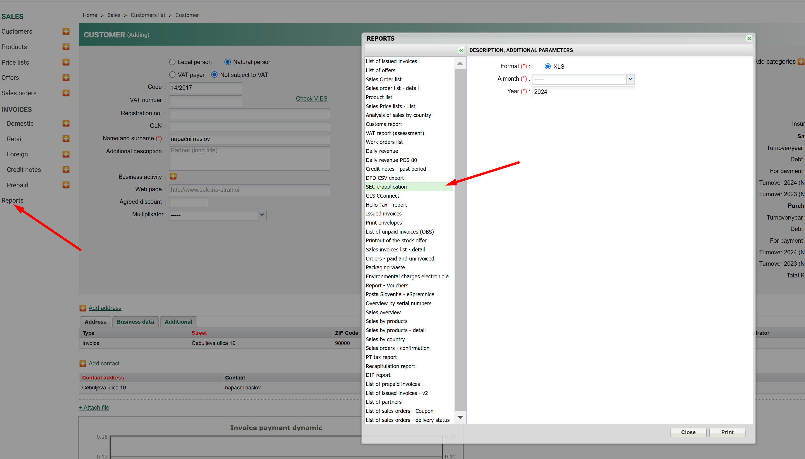
Task: Click the plus icon next to Products
Action: click(x=66, y=47)
